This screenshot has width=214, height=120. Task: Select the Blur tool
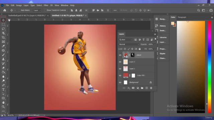(3, 77)
